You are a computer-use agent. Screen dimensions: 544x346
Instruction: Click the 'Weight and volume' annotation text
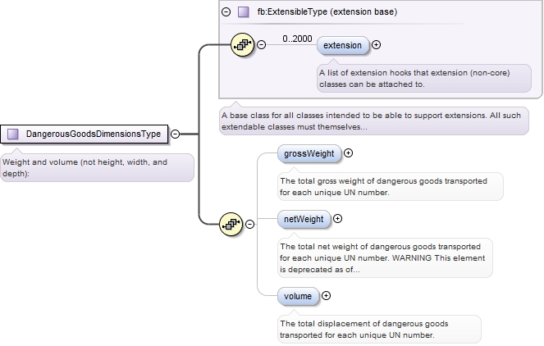point(97,167)
